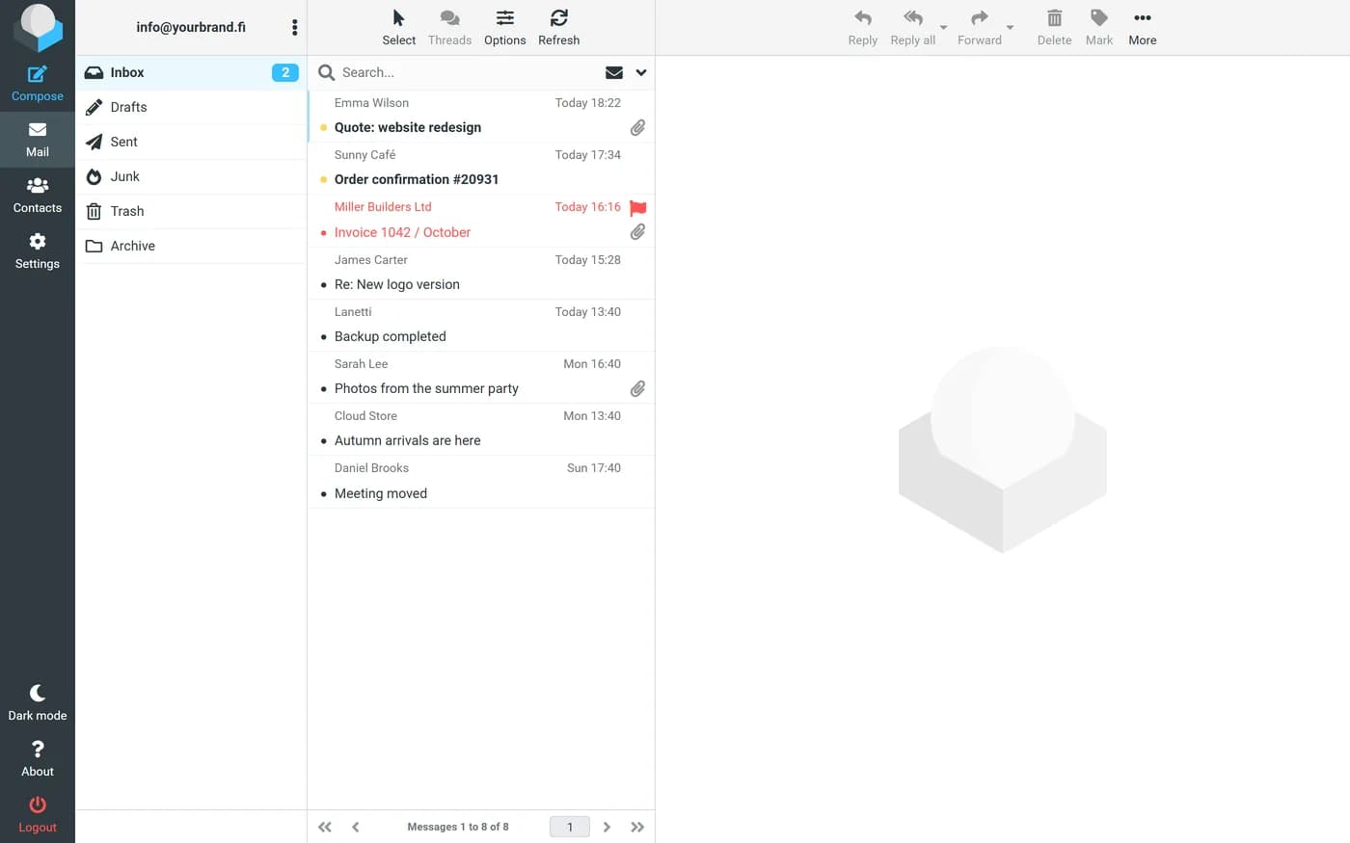Click the page number box in the footer
Screen dimensions: 1350x843
pos(570,827)
